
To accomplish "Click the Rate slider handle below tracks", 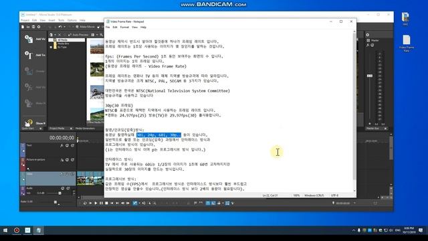I will click(x=56, y=202).
